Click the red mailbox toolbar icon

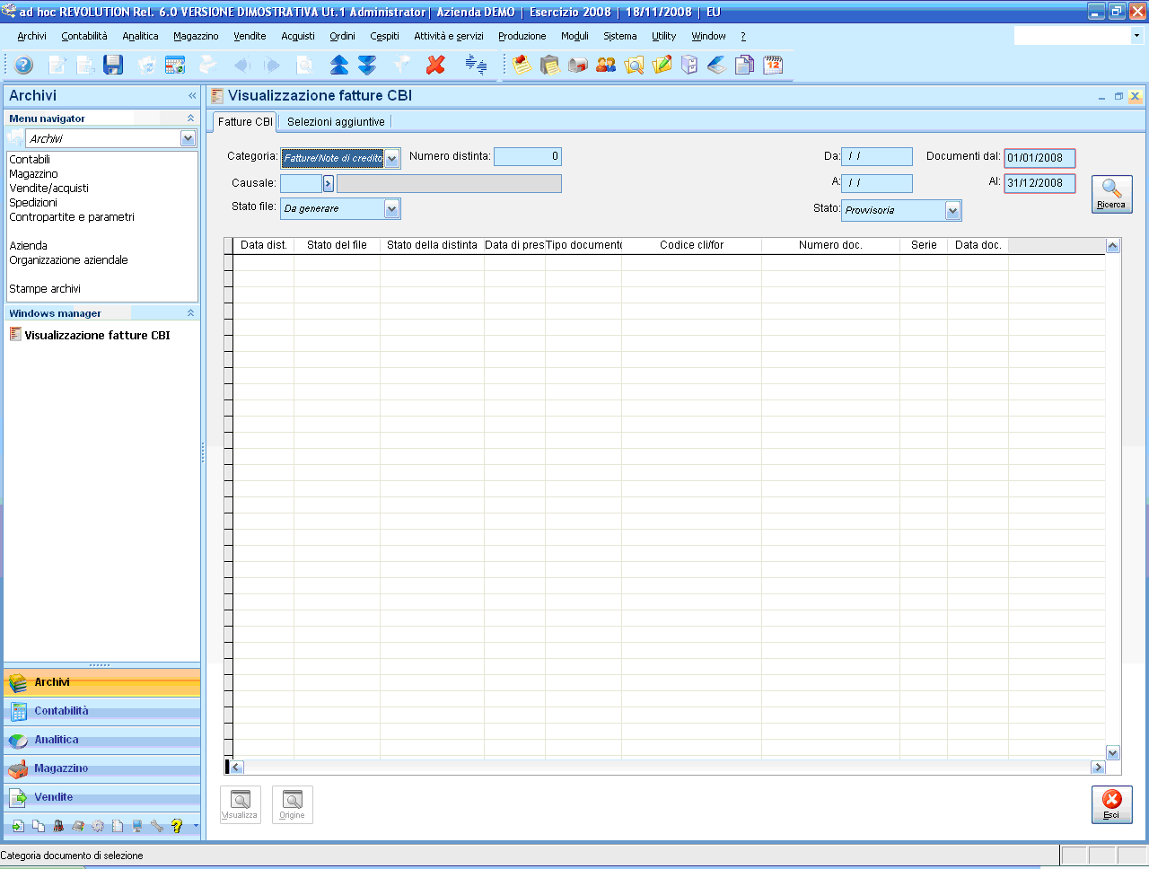coord(578,65)
